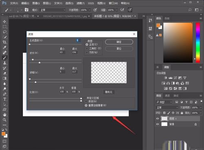Open the layer blend mode dropdown

(x=167, y=108)
